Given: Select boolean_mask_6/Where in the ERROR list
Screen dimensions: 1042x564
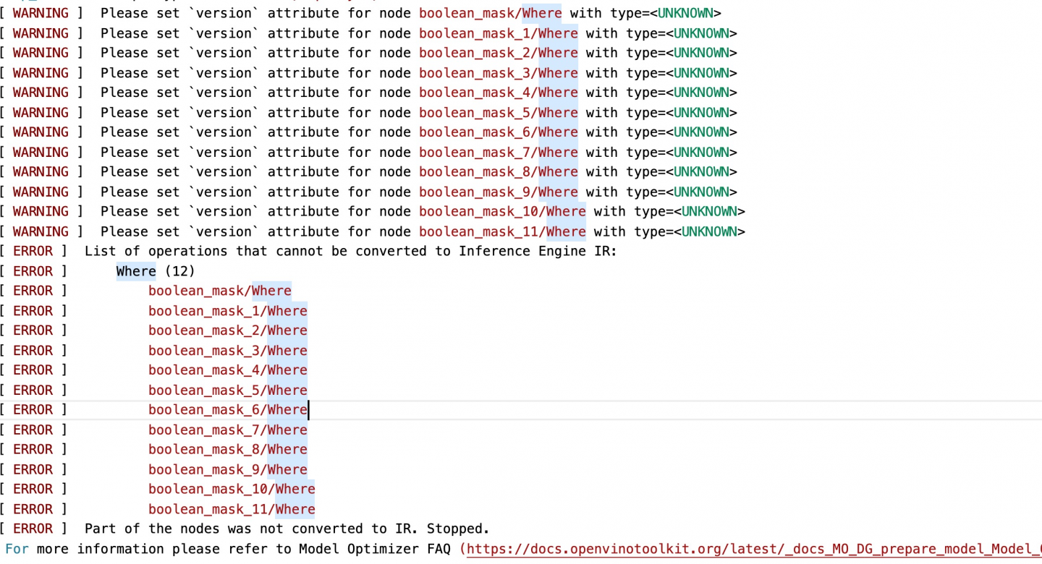Looking at the screenshot, I should pyautogui.click(x=227, y=410).
